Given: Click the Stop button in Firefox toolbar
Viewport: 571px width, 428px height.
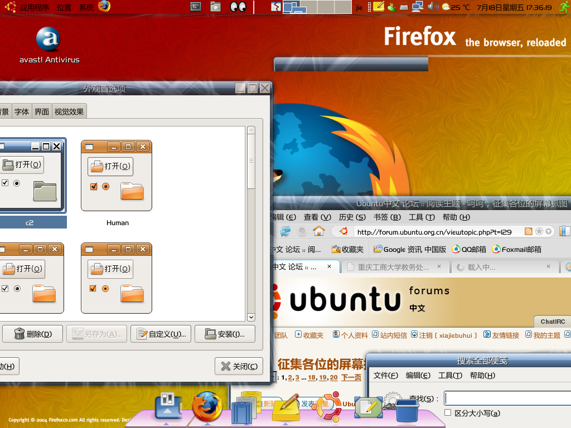Looking at the screenshot, I should point(302,231).
